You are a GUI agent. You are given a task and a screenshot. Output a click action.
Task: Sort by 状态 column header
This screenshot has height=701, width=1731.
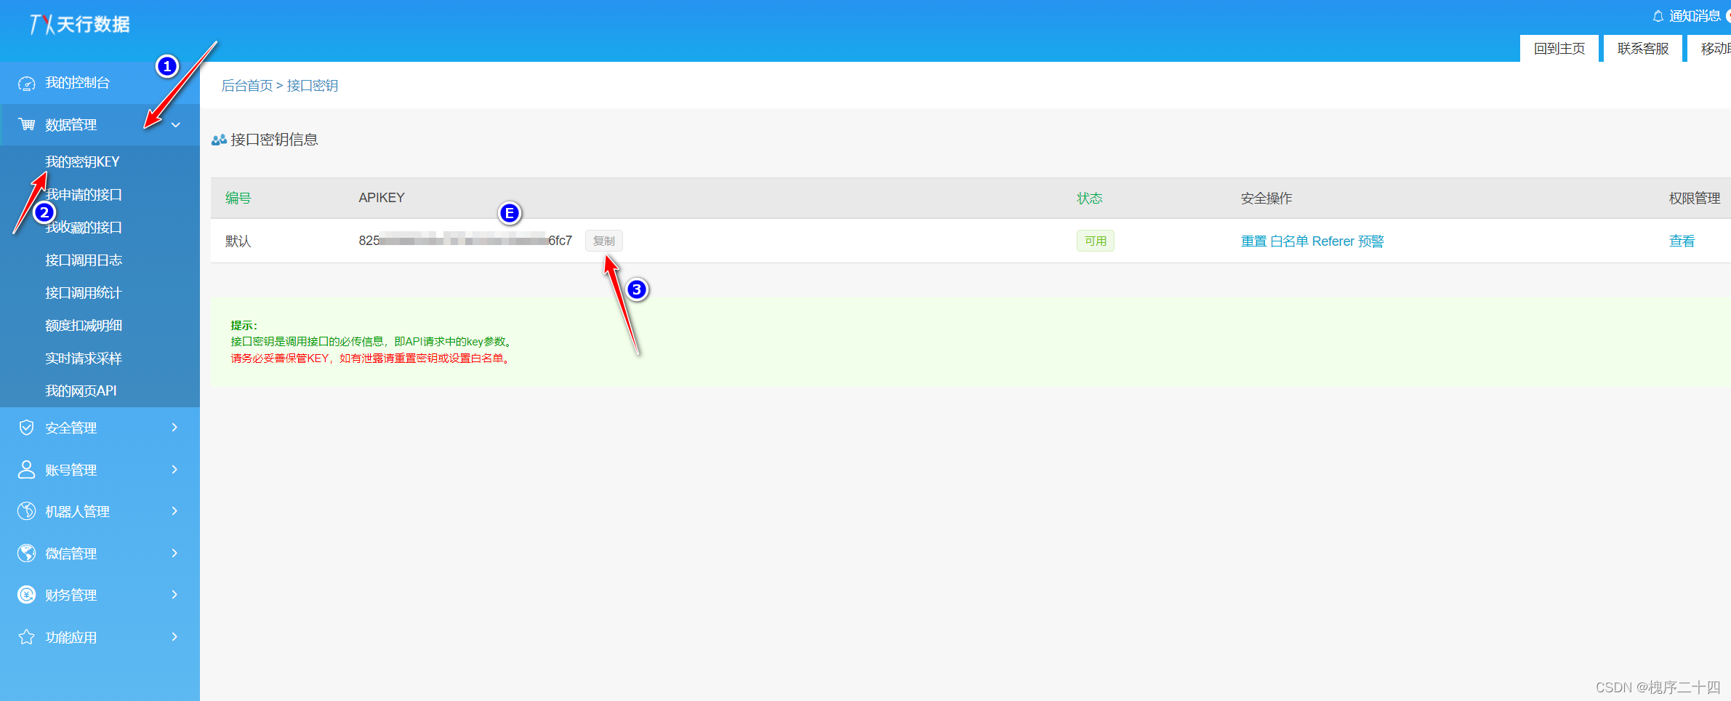pyautogui.click(x=1090, y=199)
